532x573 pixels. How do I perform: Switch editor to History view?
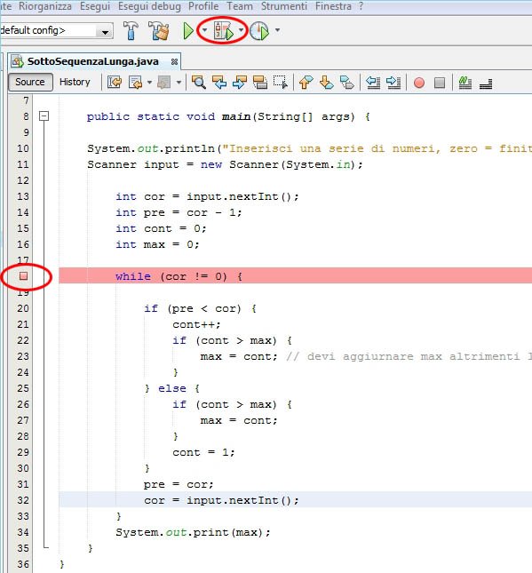coord(75,82)
